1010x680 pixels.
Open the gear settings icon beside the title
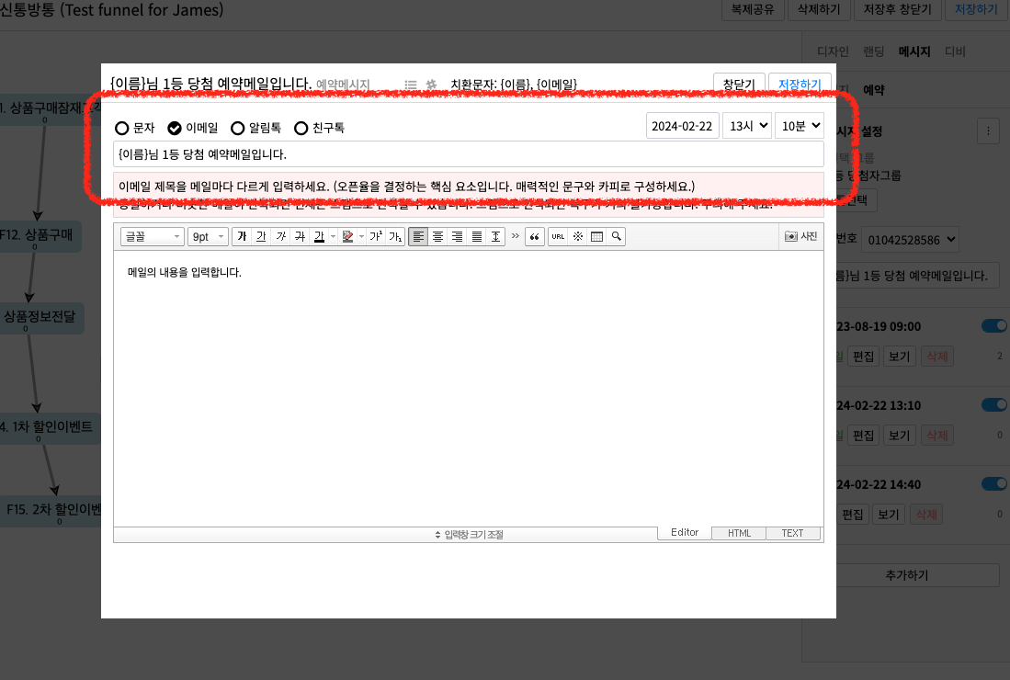[x=431, y=85]
